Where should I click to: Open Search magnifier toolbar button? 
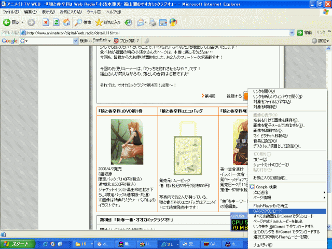(83, 22)
